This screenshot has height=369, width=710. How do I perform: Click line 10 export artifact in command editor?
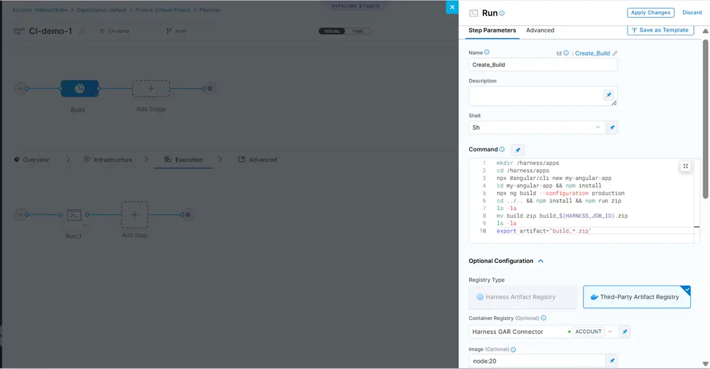(544, 231)
